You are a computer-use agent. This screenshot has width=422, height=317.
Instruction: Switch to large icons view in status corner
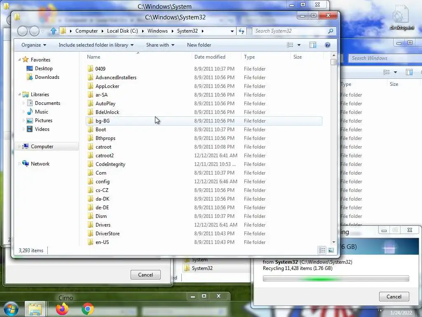coord(331,250)
